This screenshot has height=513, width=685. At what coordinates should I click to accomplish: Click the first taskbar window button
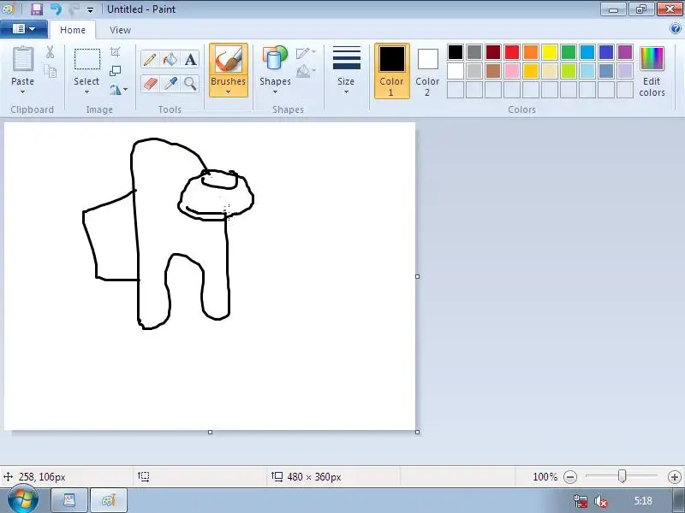(69, 500)
